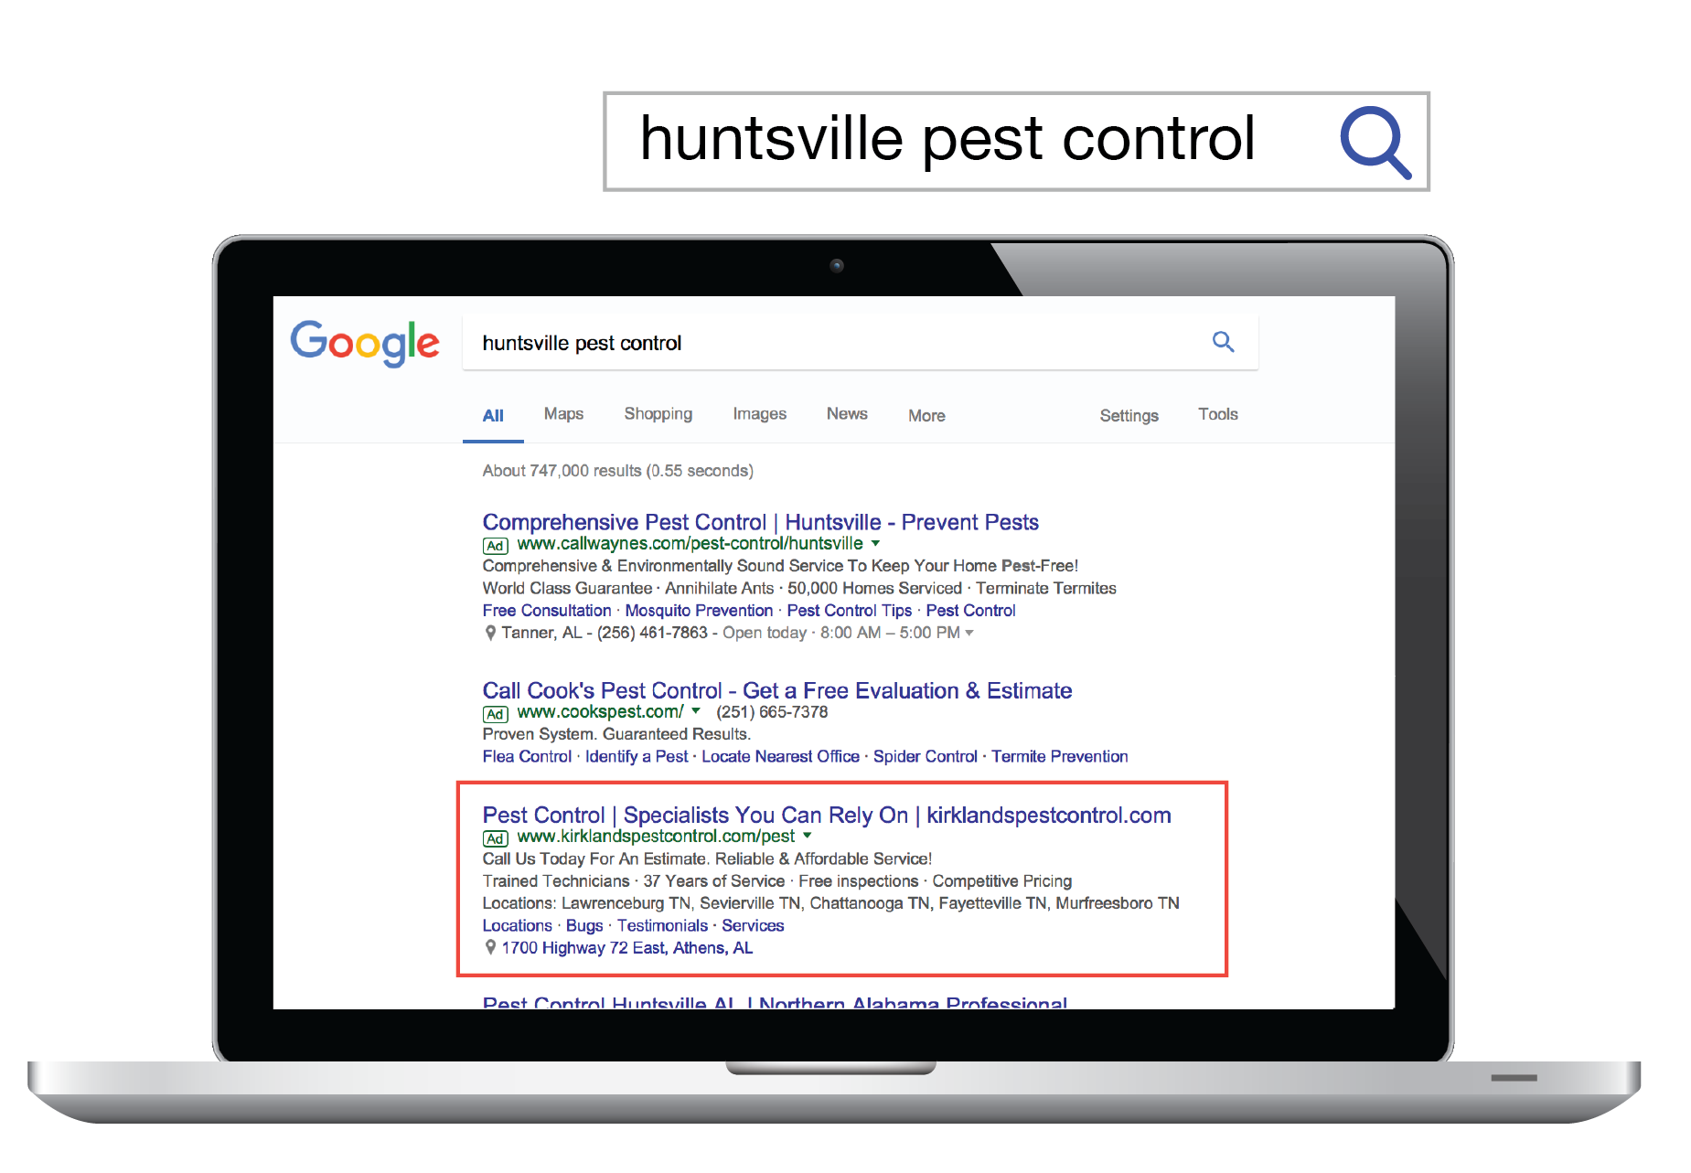1691x1173 pixels.
Task: Expand the callwaynes.com URL dropdown arrow
Action: click(875, 544)
